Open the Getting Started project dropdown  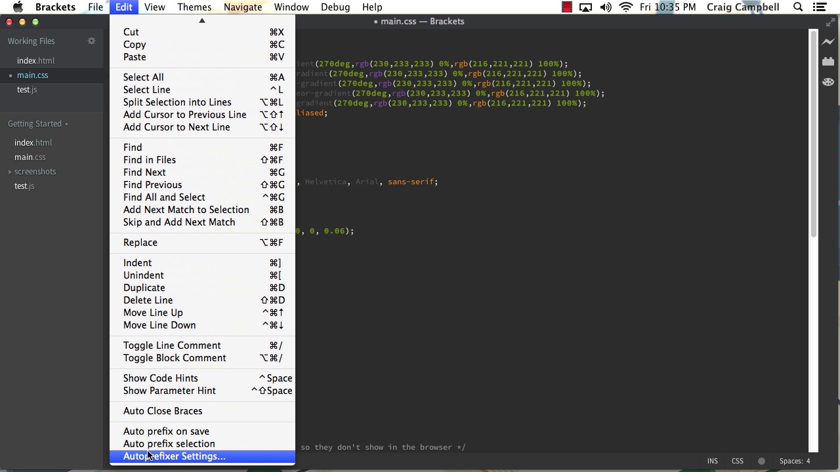38,123
